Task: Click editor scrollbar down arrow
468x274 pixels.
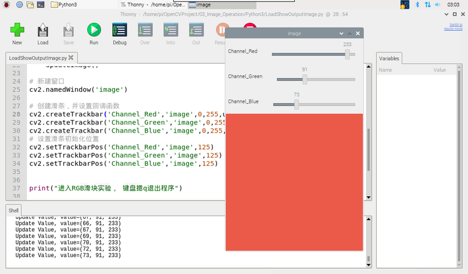Action: coord(369,197)
